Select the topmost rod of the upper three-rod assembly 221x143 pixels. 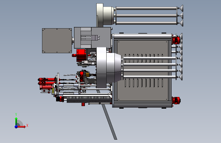tap(146, 8)
